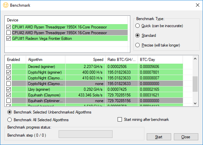Enable the gray CryptoNight (Claymo...) row with speed none
The image size is (203, 145).
[x=9, y=83]
